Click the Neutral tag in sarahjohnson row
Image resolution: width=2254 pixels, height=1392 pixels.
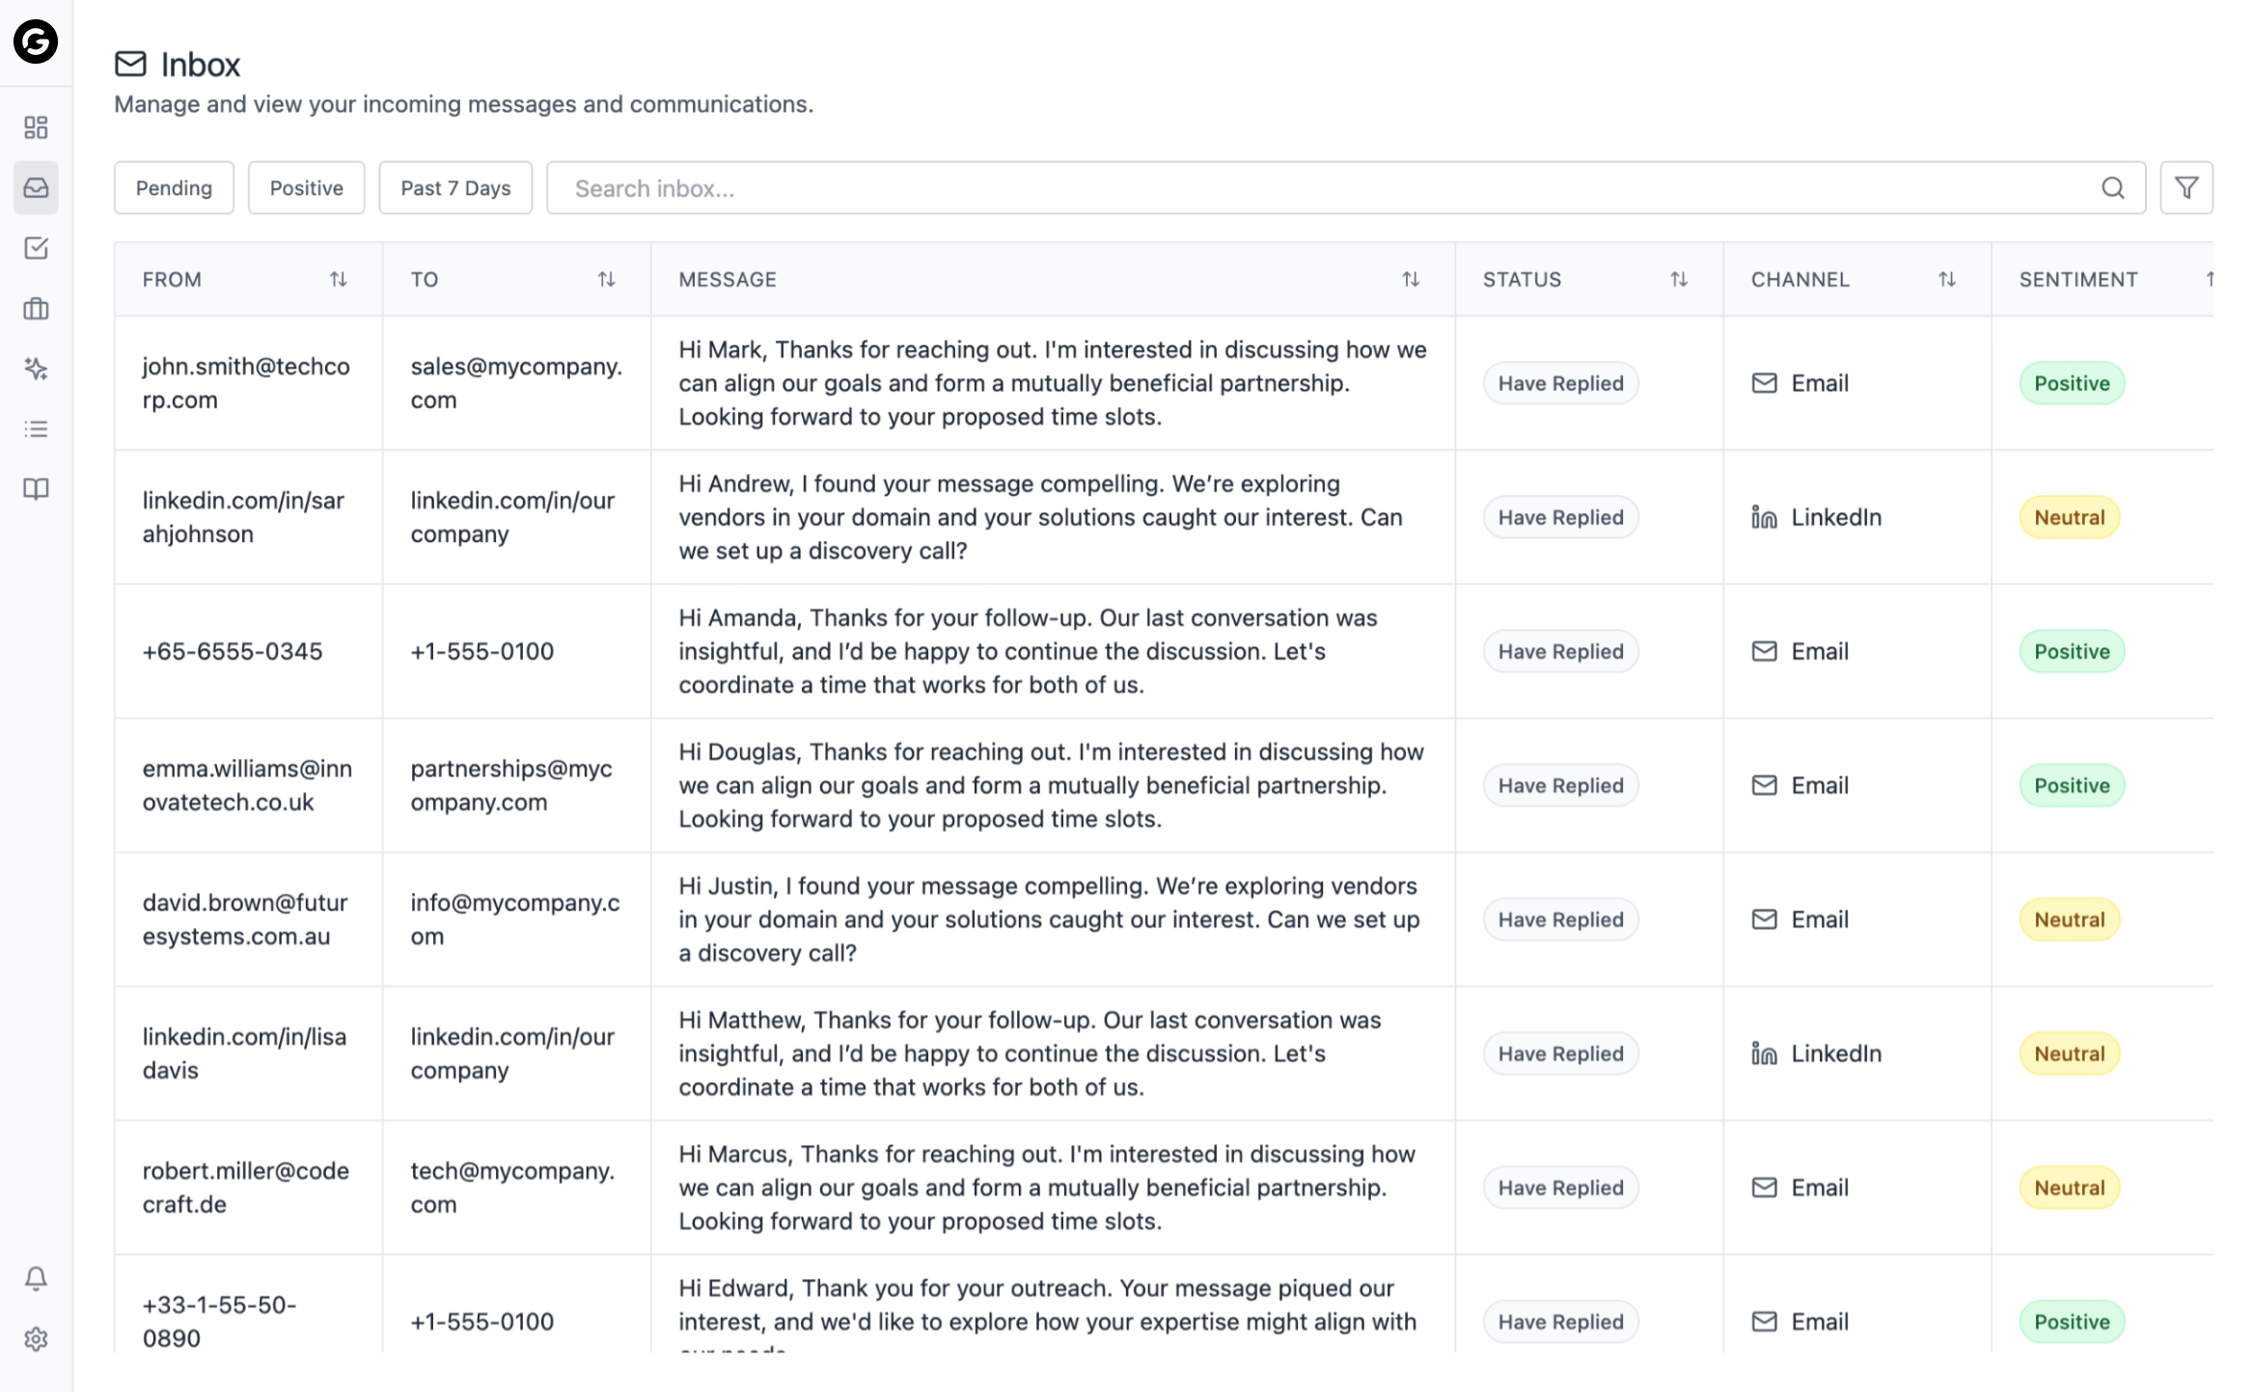(2069, 517)
